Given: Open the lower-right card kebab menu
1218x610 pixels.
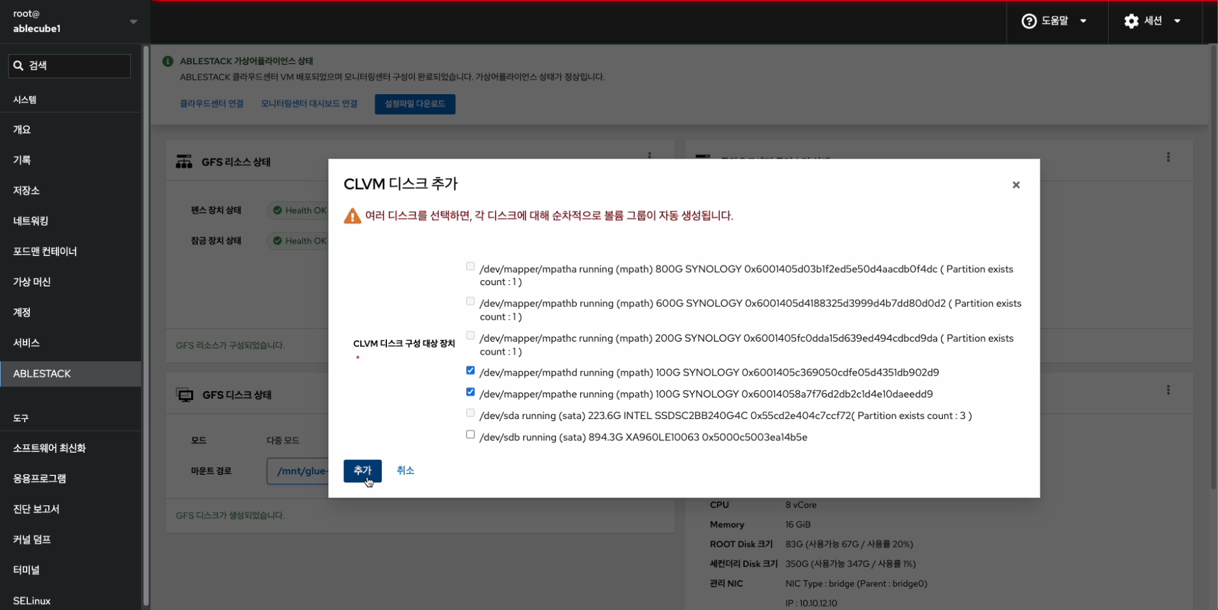Looking at the screenshot, I should 1168,390.
